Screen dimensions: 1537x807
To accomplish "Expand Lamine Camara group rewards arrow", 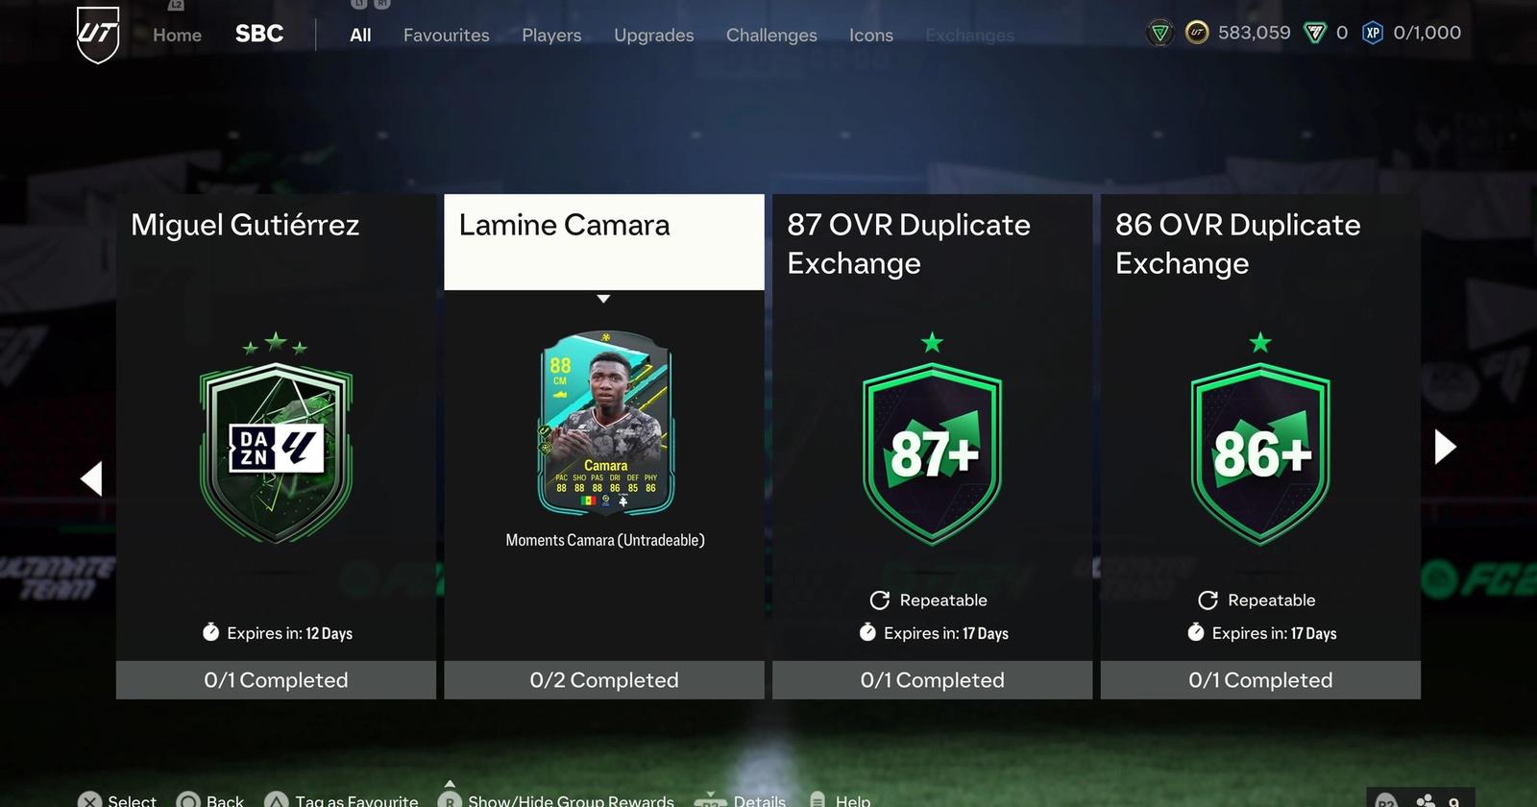I will pos(603,299).
